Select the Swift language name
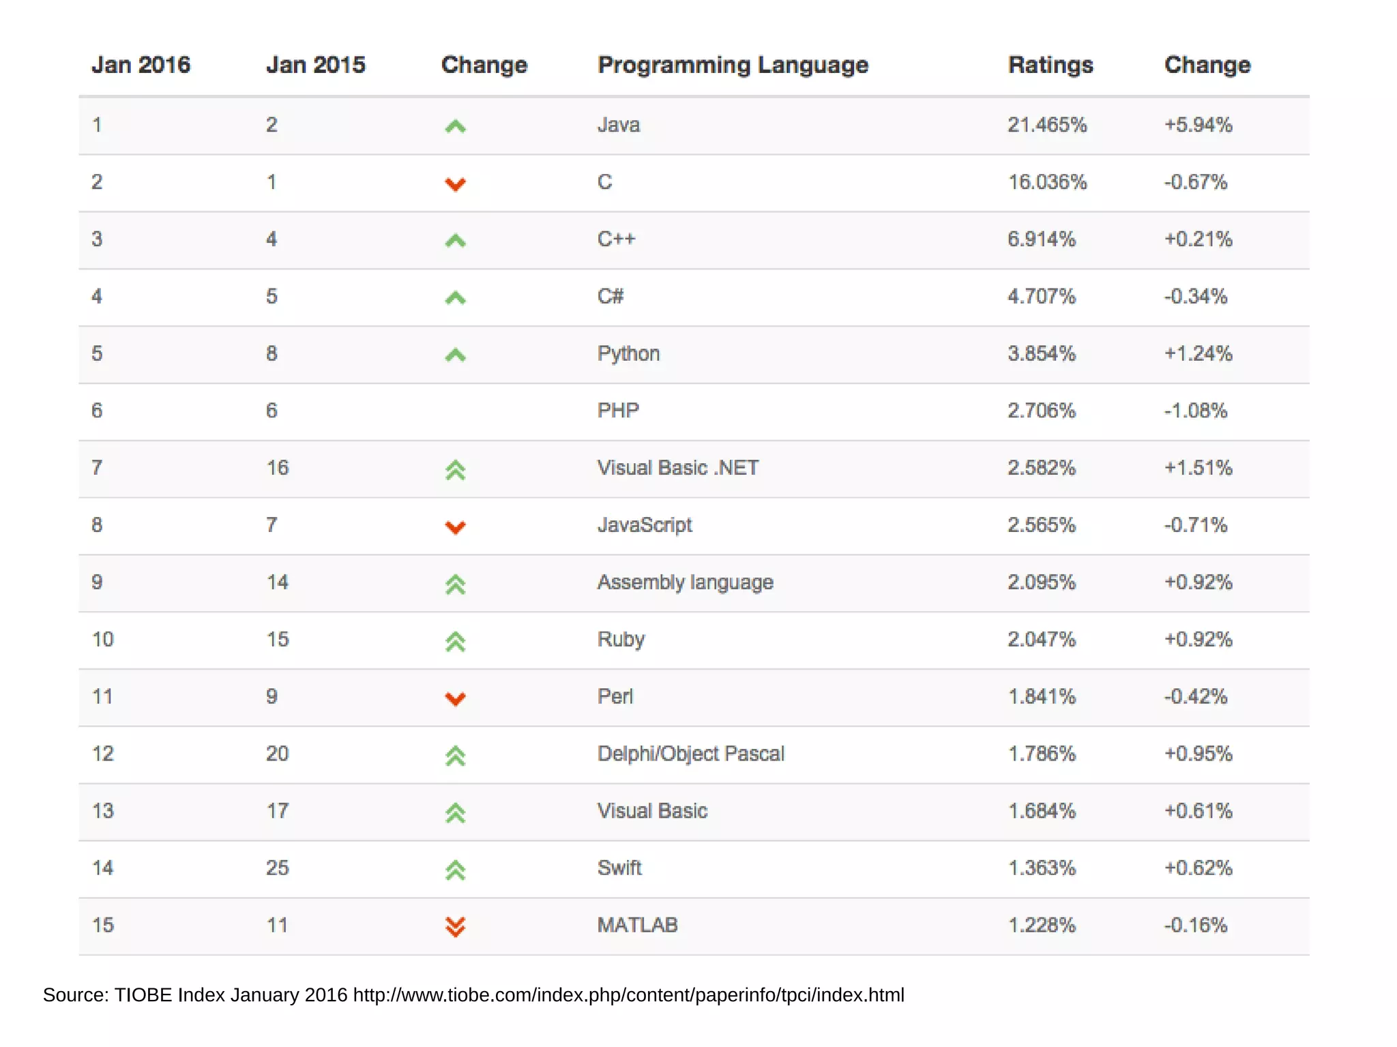Screen dimensions: 1397x1047 [x=619, y=868]
